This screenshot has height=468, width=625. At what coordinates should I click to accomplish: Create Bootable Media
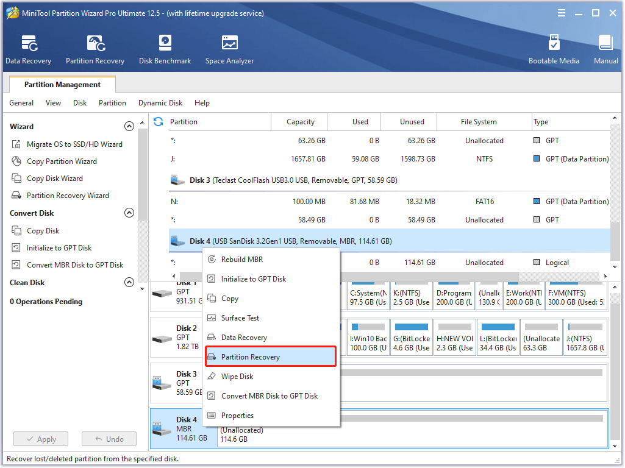(x=553, y=49)
